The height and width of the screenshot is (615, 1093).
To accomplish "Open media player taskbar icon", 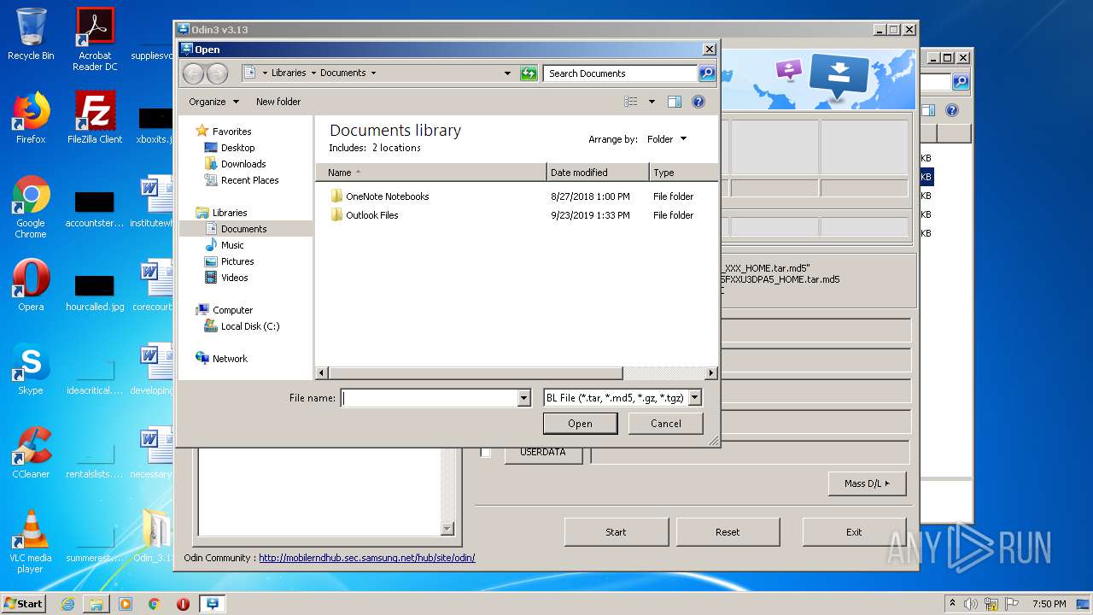I will click(126, 604).
